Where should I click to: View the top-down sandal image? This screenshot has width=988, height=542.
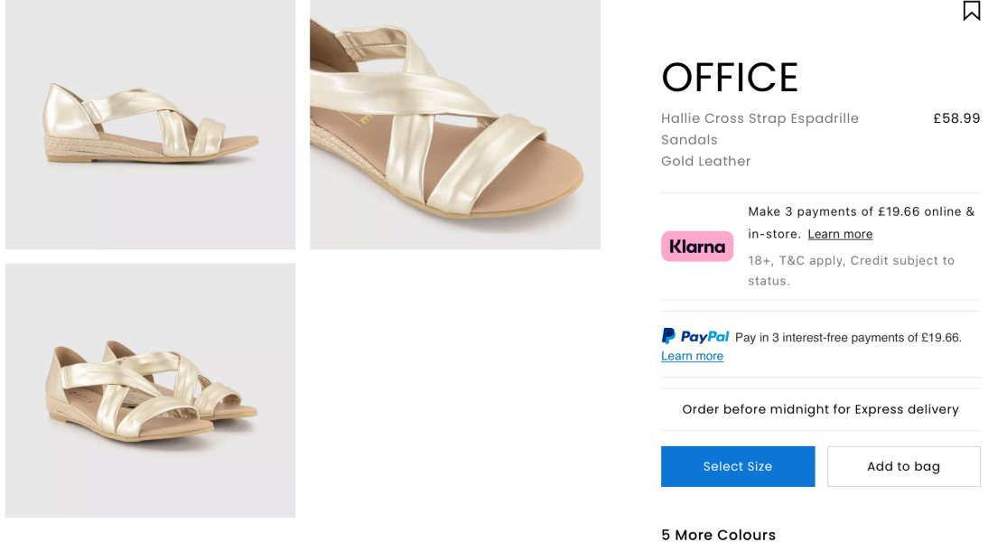pos(455,125)
